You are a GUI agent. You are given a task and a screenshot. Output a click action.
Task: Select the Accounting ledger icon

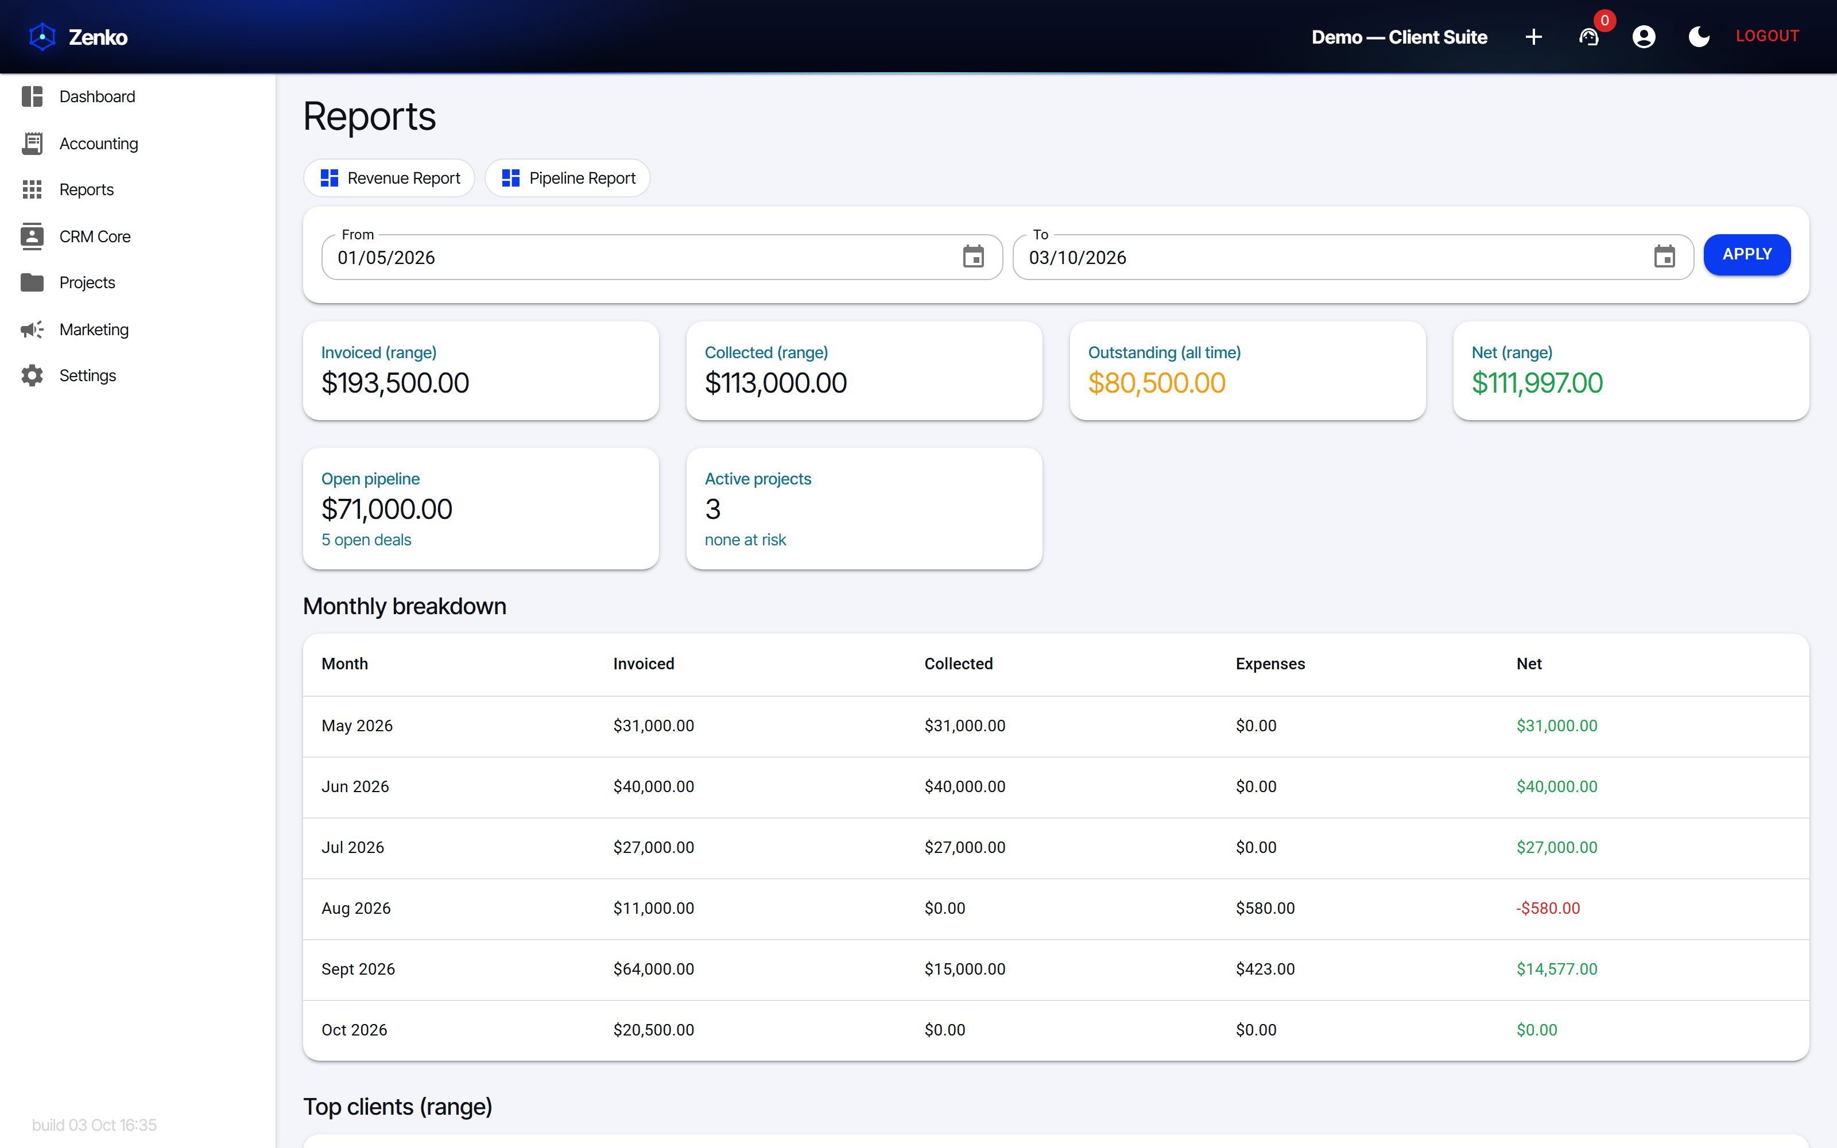tap(32, 143)
